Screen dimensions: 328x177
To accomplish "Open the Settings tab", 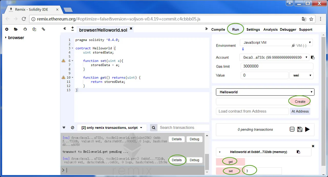I will [x=253, y=29].
